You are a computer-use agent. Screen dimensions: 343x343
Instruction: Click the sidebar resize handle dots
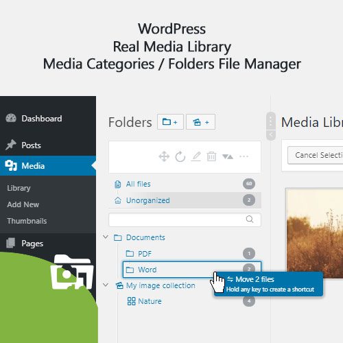click(271, 121)
